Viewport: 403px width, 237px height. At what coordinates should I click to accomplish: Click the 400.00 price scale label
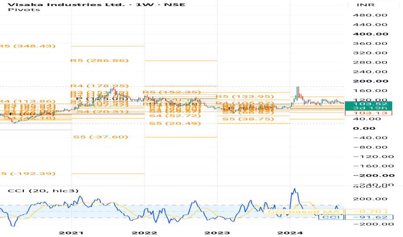point(371,34)
